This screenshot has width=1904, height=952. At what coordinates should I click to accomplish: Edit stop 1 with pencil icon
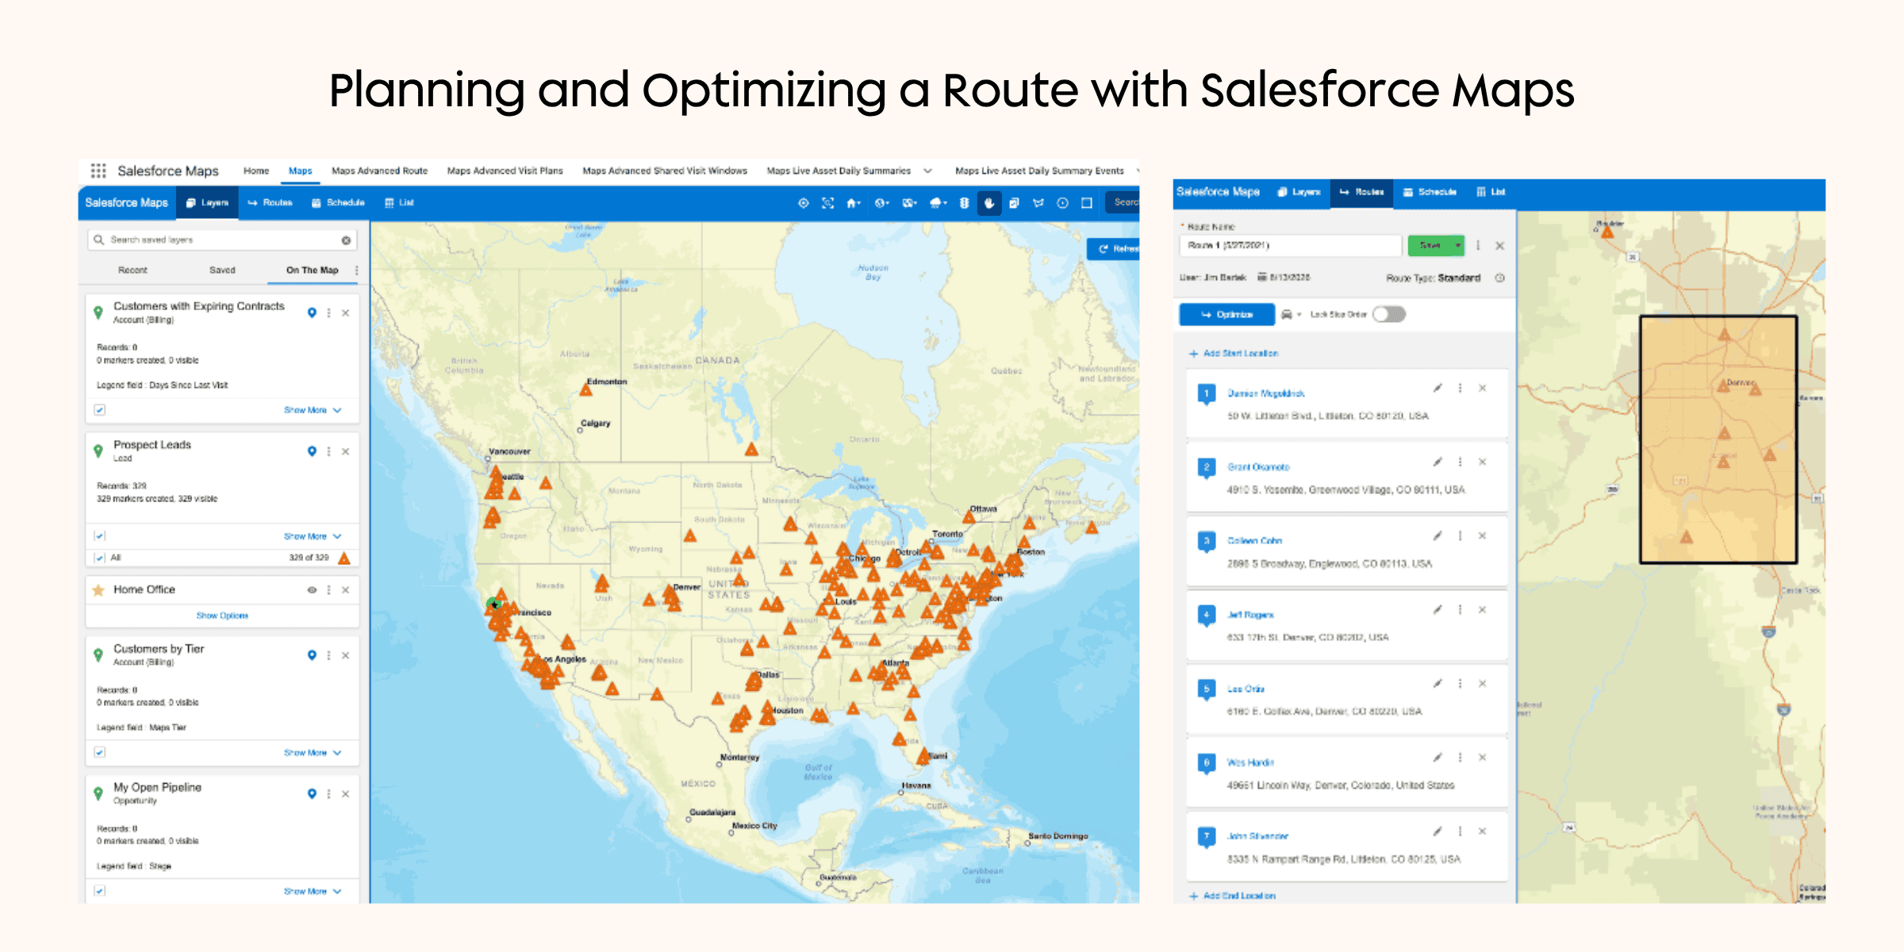[x=1438, y=388]
